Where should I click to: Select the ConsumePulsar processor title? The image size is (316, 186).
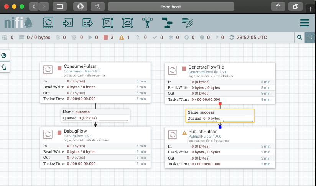(x=80, y=66)
